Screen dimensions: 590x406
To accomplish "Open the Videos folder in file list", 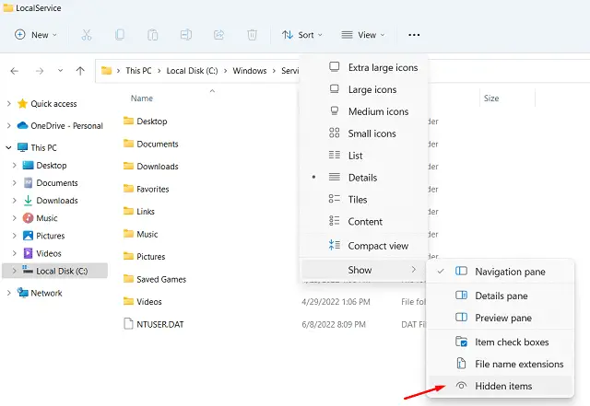I will point(143,301).
